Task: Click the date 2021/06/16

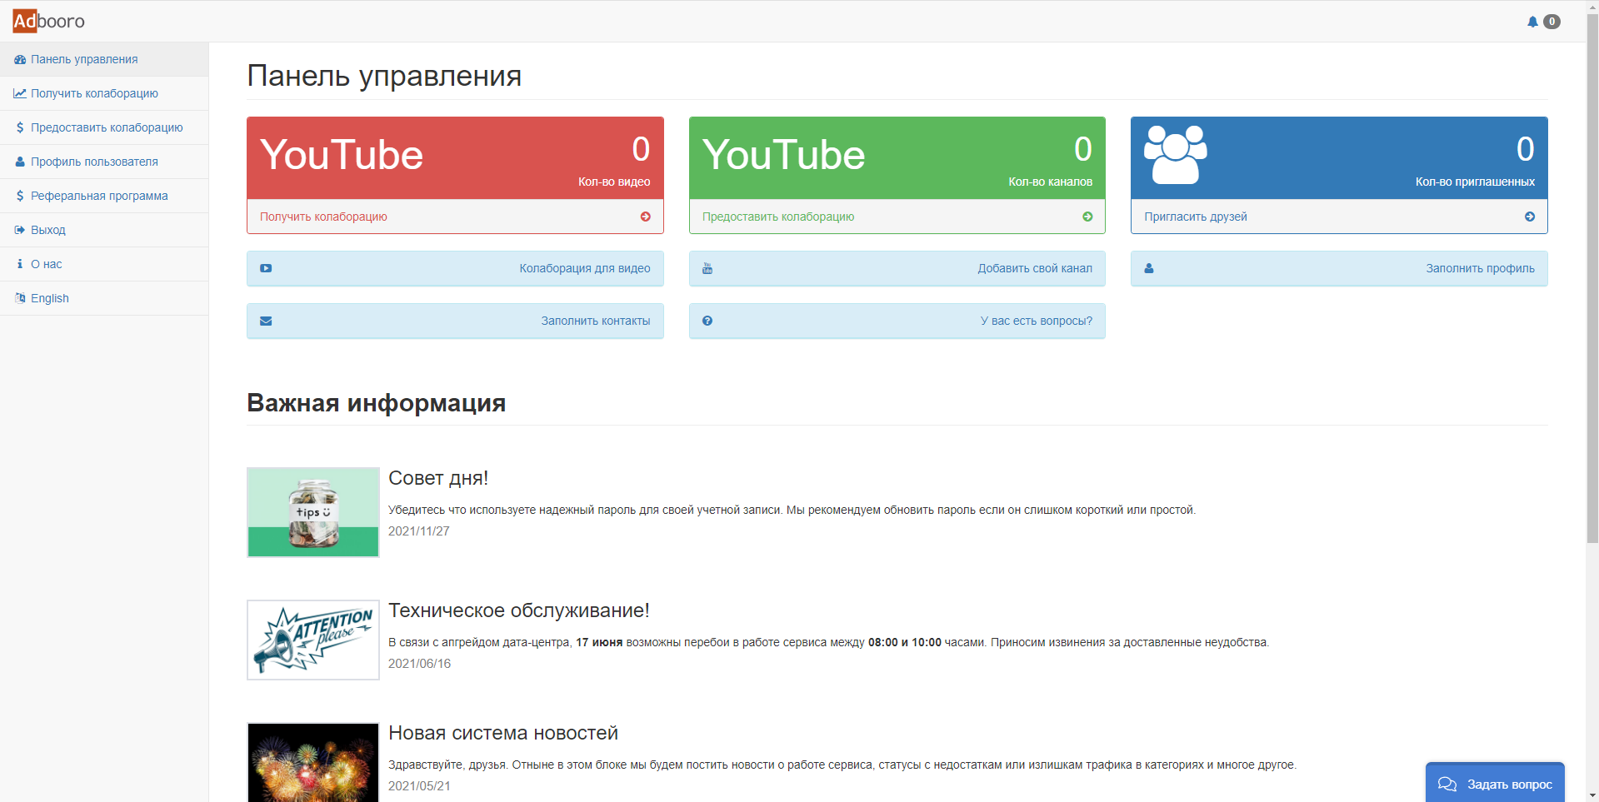Action: pos(419,664)
